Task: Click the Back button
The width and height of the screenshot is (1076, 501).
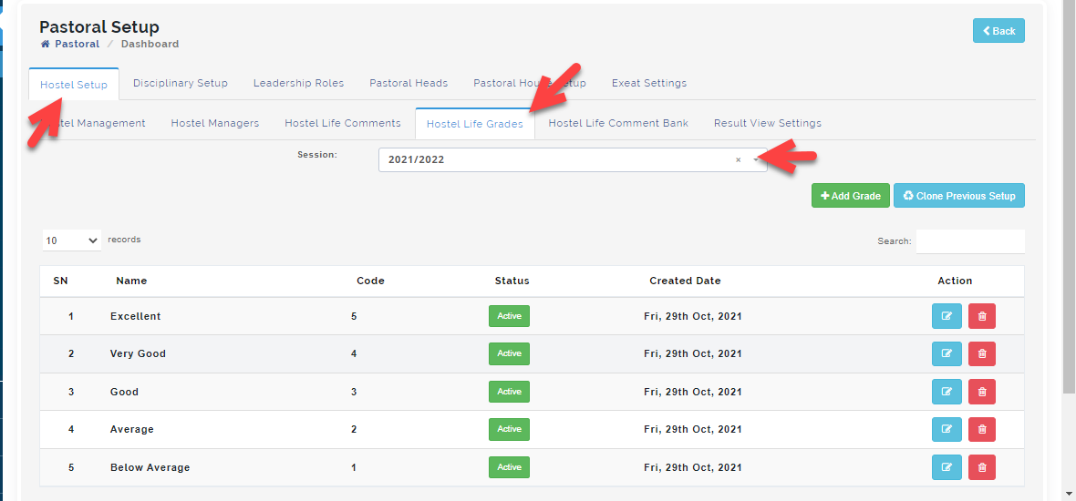Action: tap(998, 31)
